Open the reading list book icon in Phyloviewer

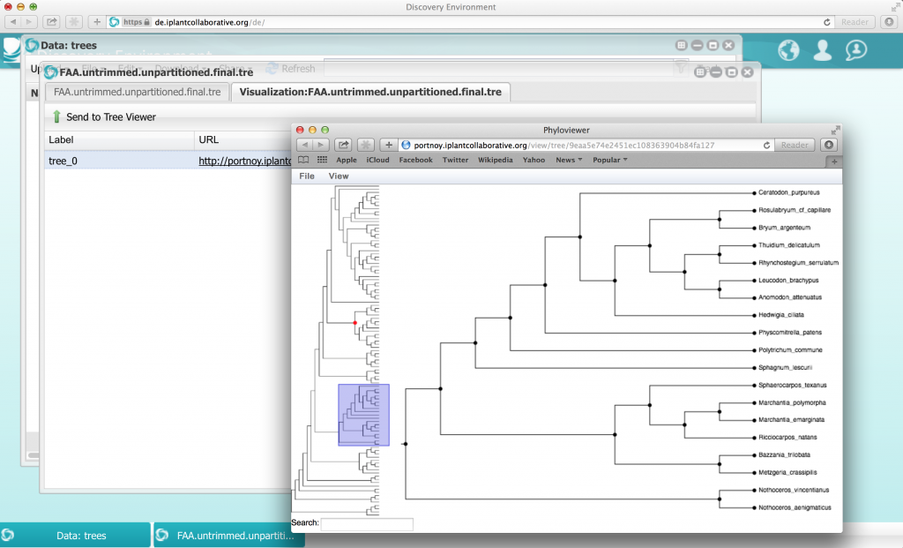click(x=303, y=160)
